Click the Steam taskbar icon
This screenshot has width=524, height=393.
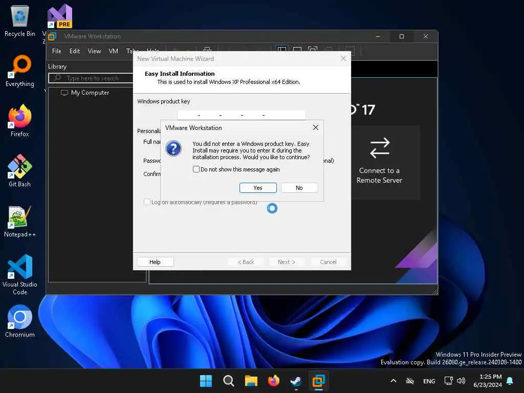click(x=296, y=381)
